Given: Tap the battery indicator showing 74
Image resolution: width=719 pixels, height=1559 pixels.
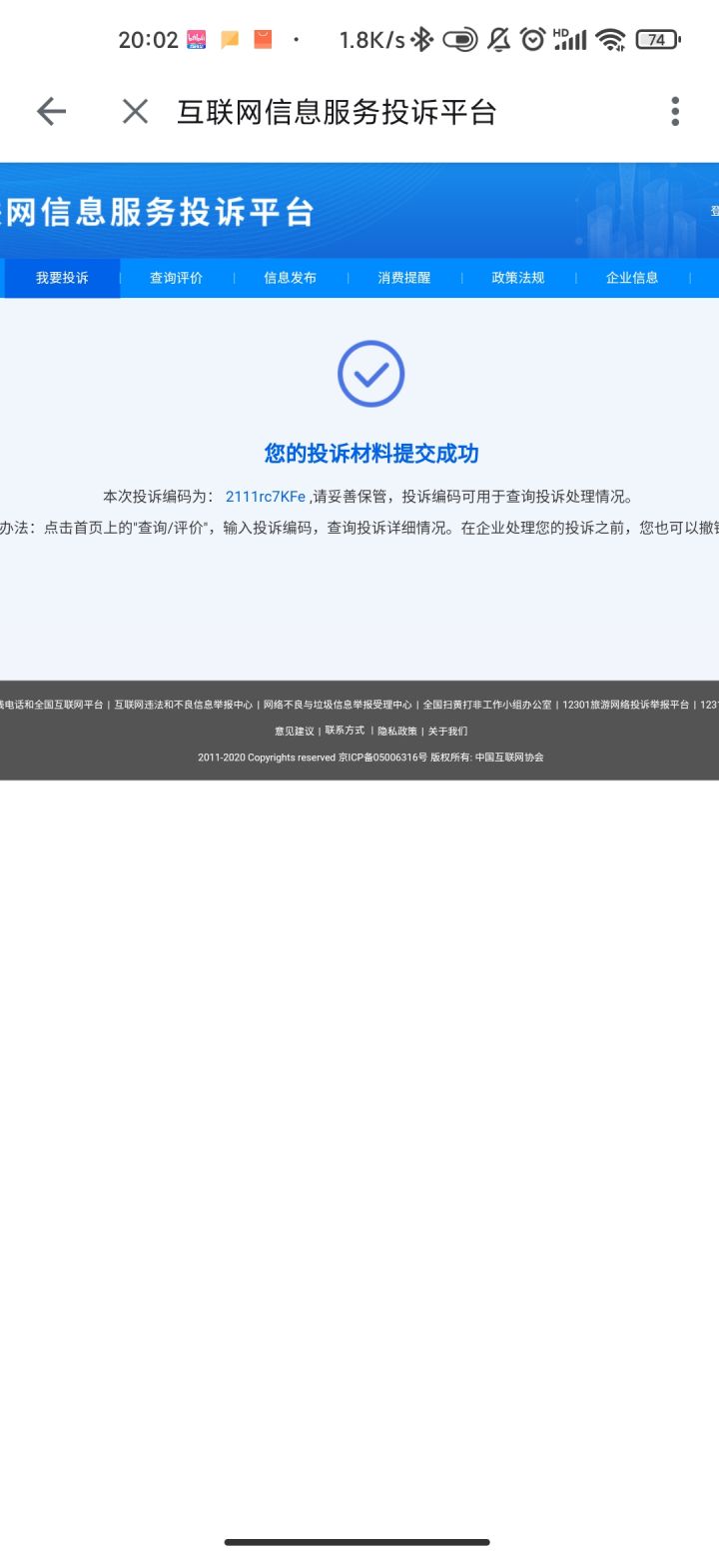Looking at the screenshot, I should 657,40.
